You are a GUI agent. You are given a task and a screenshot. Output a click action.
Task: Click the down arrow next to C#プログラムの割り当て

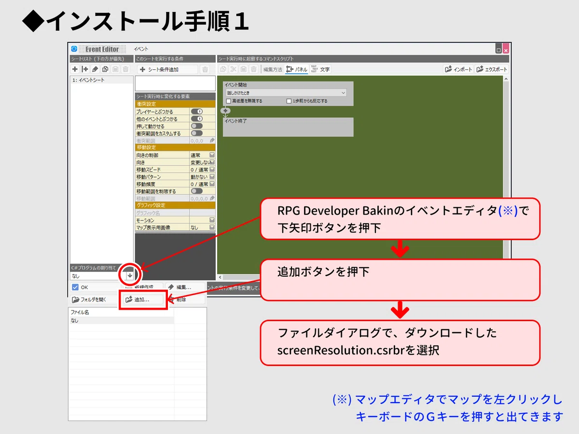pyautogui.click(x=130, y=275)
